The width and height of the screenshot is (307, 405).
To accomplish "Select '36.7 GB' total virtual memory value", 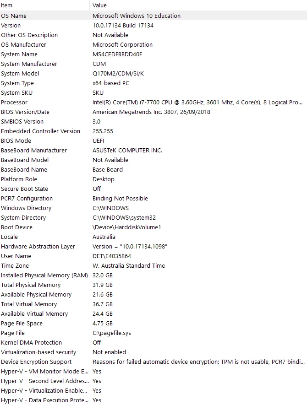I will [103, 304].
